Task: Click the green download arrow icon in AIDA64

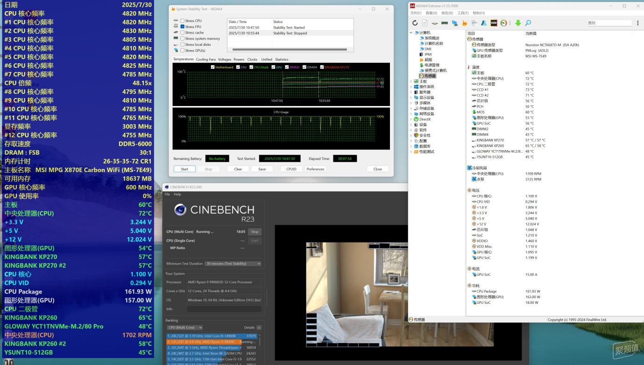Action: pyautogui.click(x=518, y=23)
